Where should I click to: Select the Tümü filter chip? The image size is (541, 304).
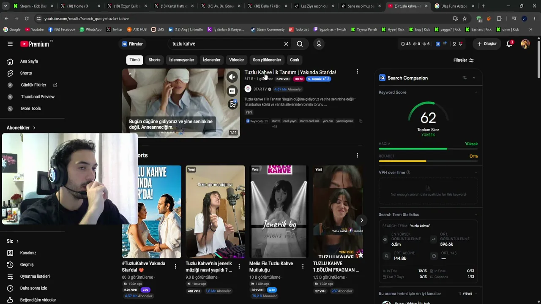[x=134, y=60]
